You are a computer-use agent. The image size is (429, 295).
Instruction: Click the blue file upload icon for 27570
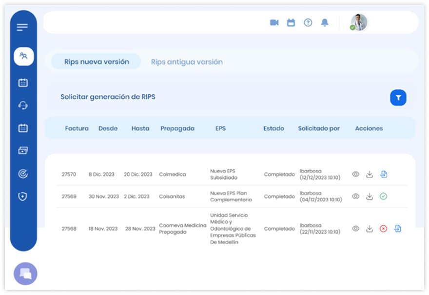(384, 174)
